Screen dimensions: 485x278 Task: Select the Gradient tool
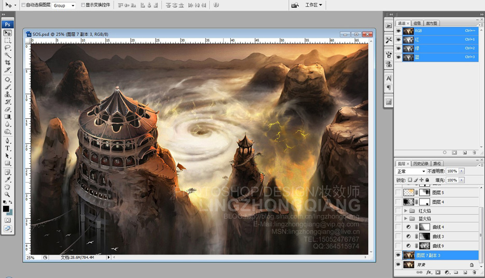[7, 117]
